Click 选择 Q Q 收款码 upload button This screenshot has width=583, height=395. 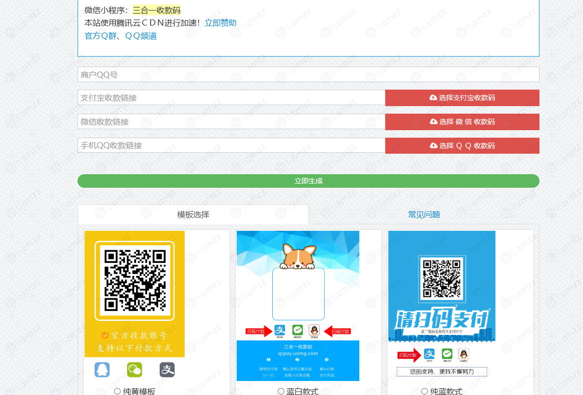click(462, 146)
